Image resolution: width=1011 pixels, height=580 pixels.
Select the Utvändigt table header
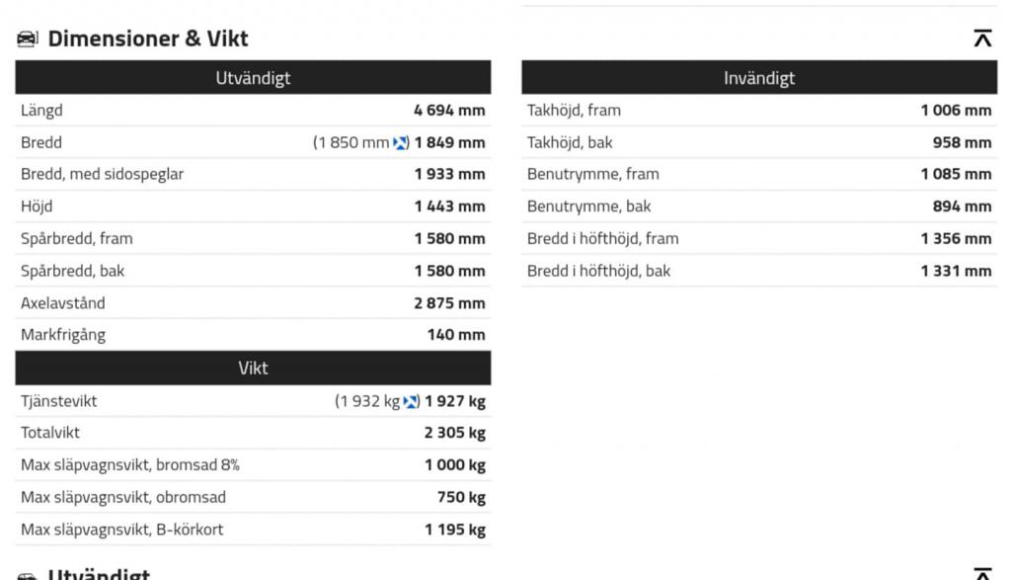[253, 77]
